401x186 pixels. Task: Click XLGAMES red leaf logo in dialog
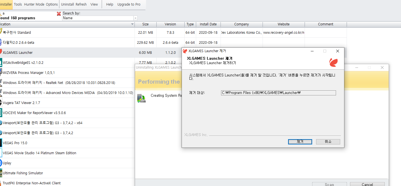[333, 62]
